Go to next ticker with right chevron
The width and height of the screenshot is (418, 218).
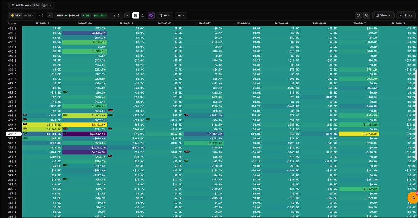pyautogui.click(x=127, y=15)
